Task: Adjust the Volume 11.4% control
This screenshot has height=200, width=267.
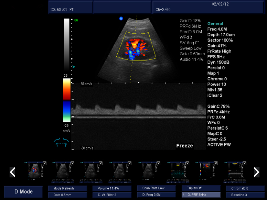Action: [x=112, y=188]
